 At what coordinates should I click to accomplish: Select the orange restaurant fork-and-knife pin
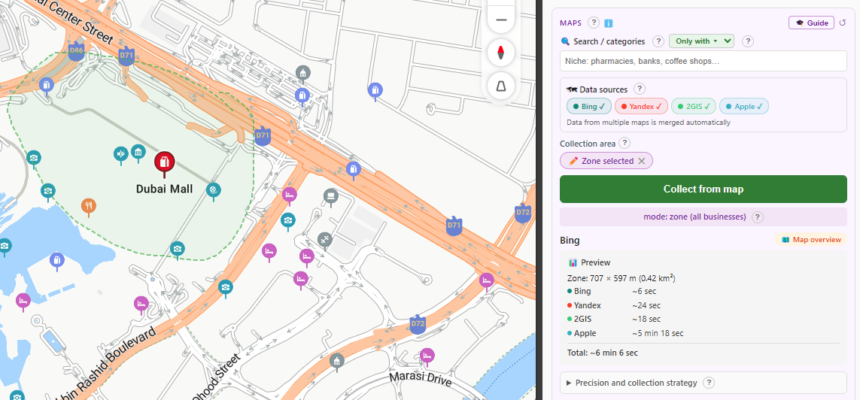89,206
